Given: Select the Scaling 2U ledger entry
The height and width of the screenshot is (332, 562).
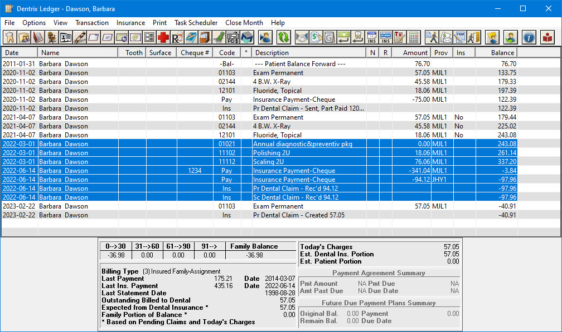Looking at the screenshot, I should tap(279, 162).
